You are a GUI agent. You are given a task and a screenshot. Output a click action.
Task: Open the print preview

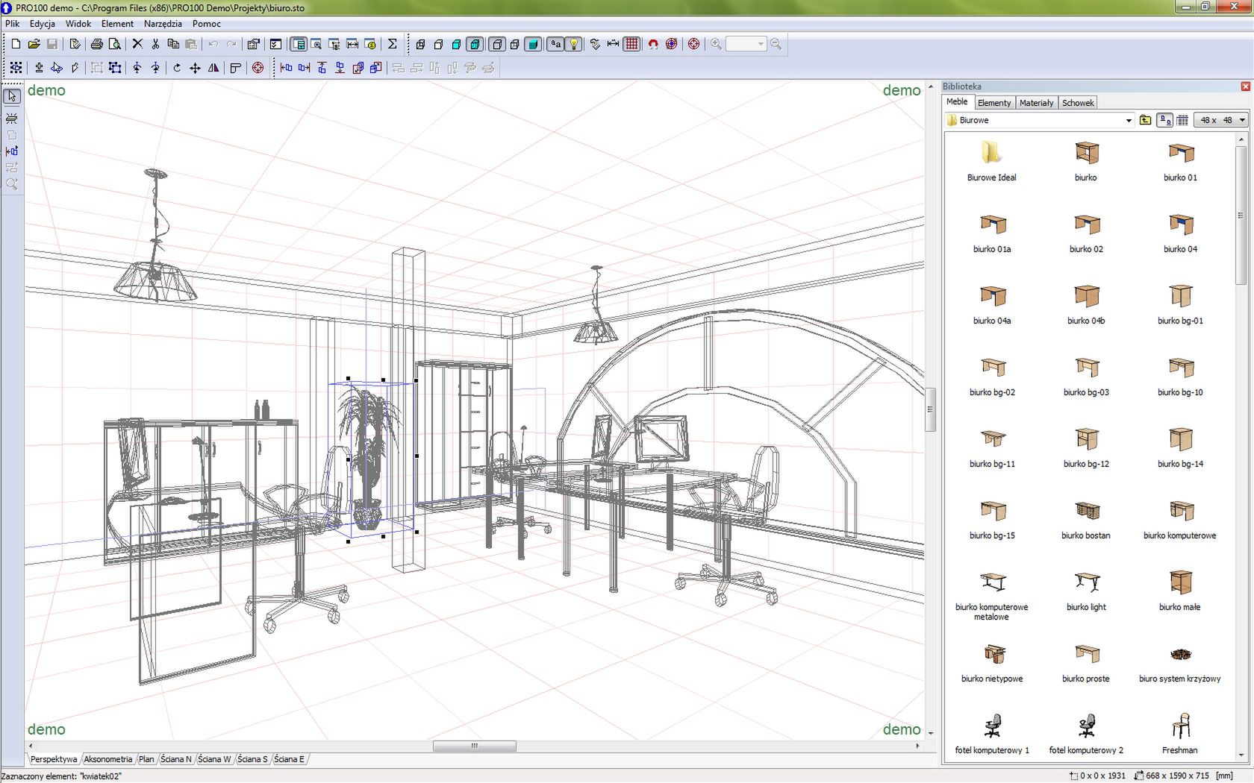[x=114, y=44]
